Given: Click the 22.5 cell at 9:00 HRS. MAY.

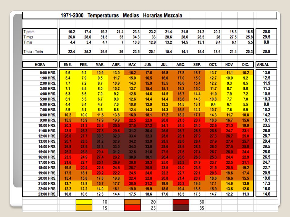Looking at the screenshot, I should click(x=132, y=120).
